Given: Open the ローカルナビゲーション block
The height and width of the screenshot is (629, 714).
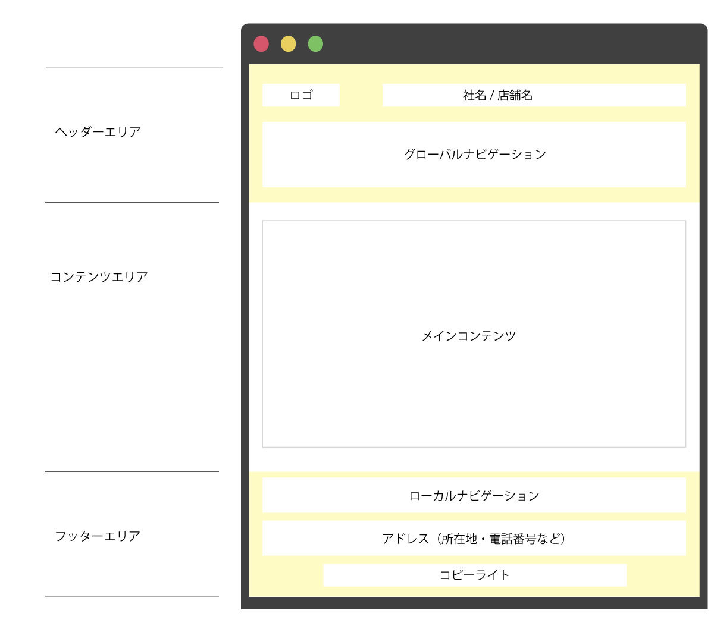Looking at the screenshot, I should (x=474, y=495).
